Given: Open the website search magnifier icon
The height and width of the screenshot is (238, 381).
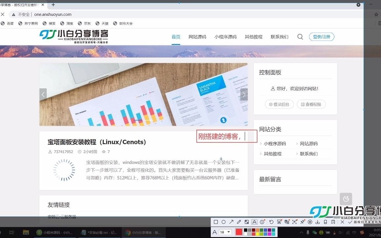Looking at the screenshot, I should point(300,37).
